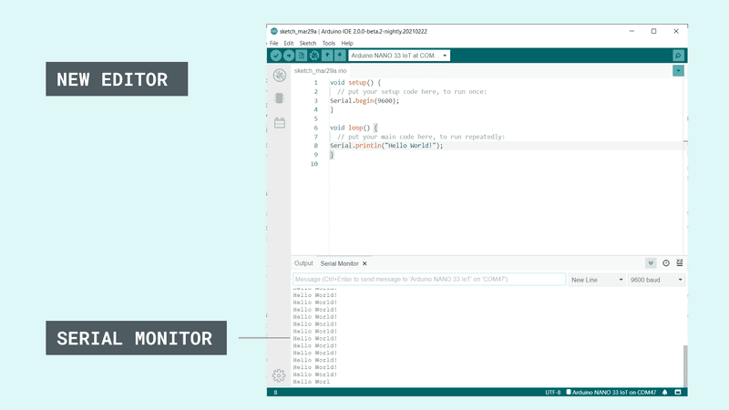The height and width of the screenshot is (410, 729).
Task: Click UTF-8 encoding in status bar
Action: click(553, 393)
